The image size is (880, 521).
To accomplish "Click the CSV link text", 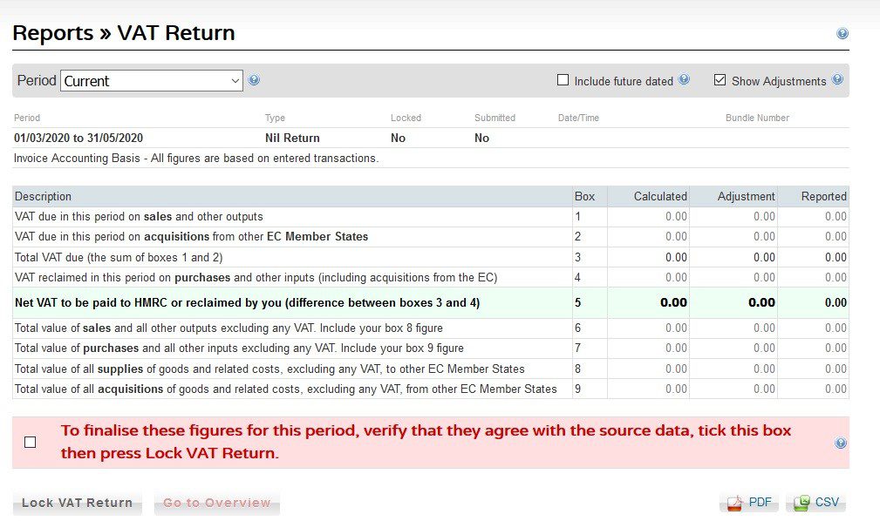I will point(828,502).
